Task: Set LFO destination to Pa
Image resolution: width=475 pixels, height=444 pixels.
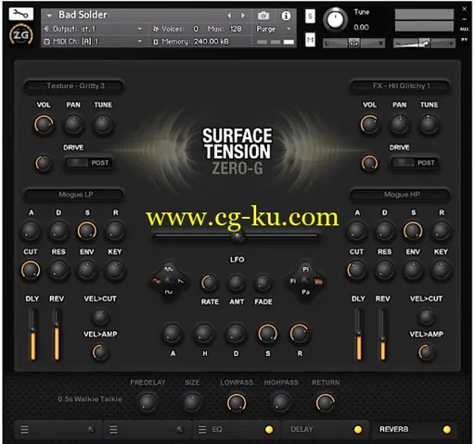Action: (305, 292)
